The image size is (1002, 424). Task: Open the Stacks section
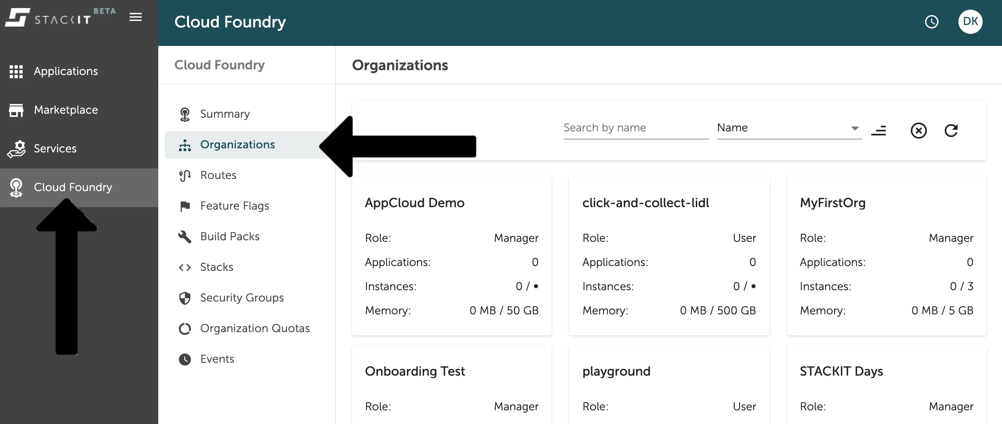coord(216,267)
